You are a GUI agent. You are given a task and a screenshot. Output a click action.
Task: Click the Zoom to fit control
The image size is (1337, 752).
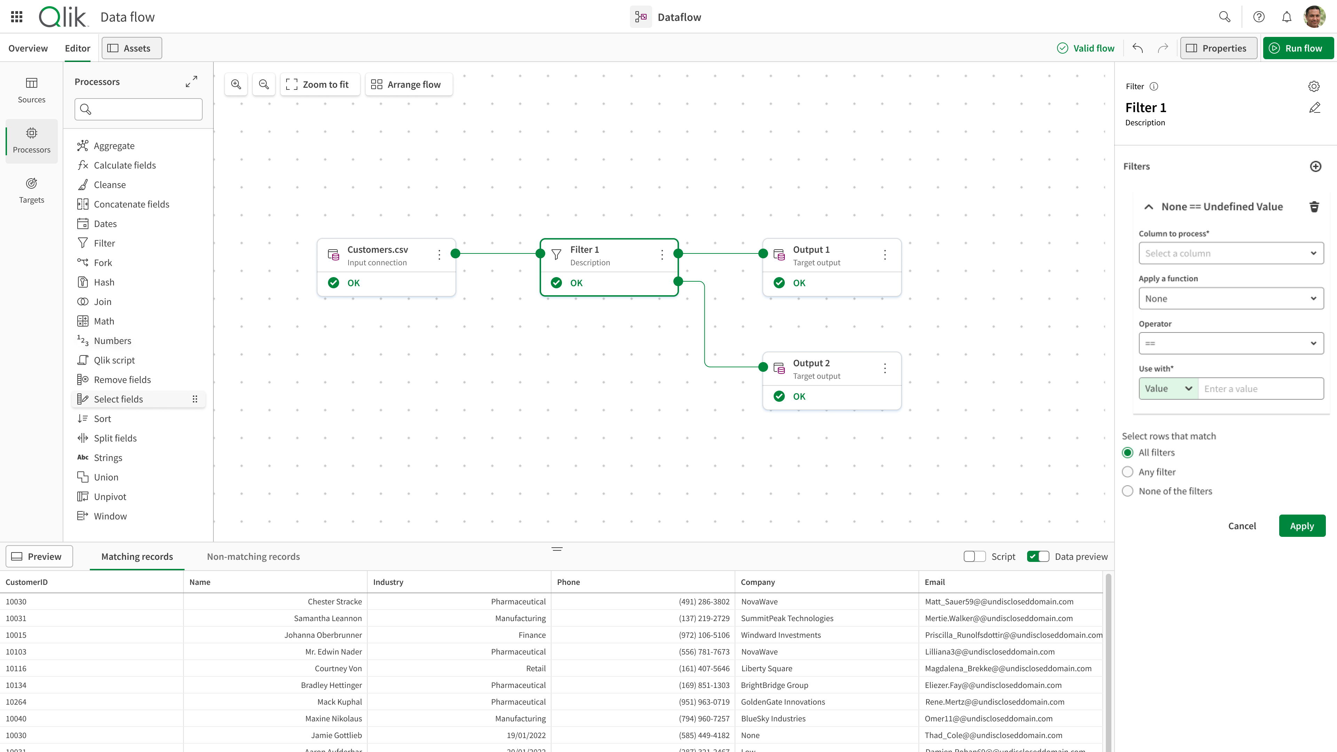(320, 84)
